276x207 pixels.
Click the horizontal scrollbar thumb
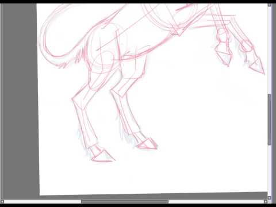tap(125, 201)
